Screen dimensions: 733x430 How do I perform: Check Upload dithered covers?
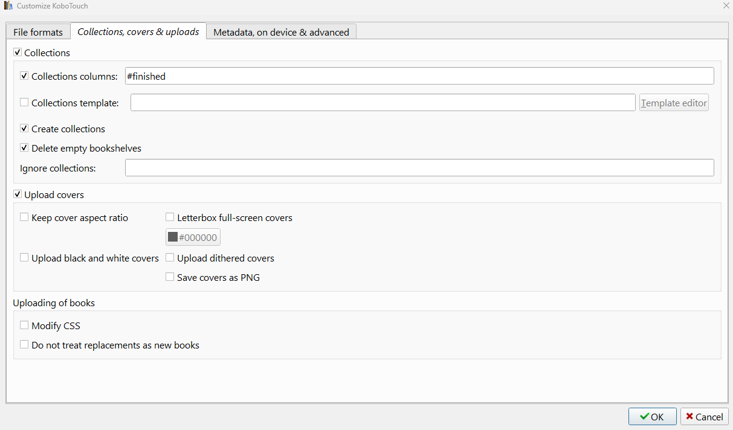[170, 258]
